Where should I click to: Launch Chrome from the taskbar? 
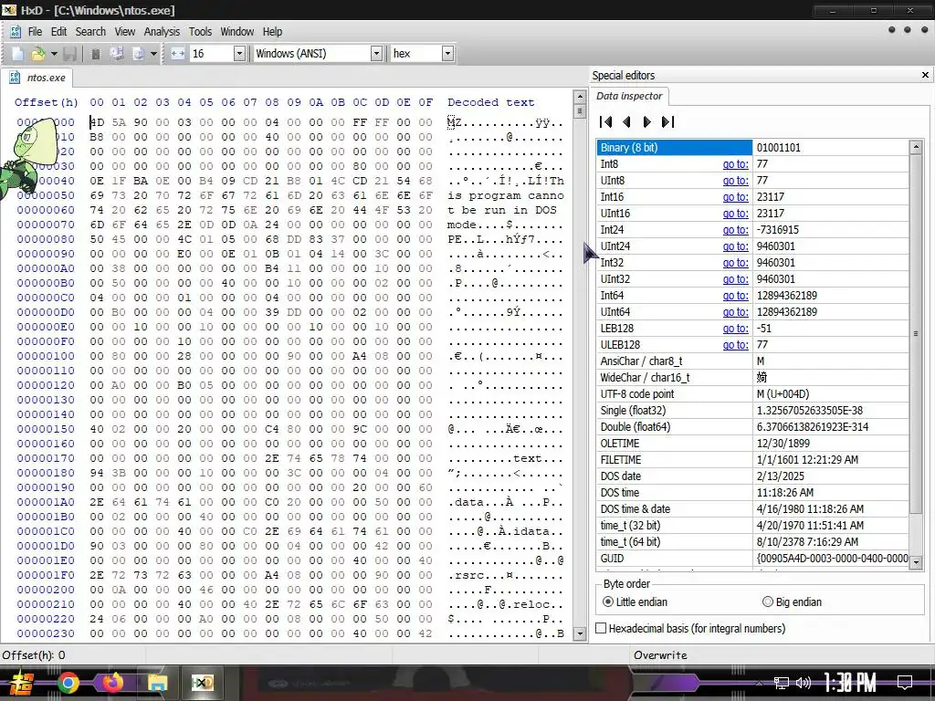click(68, 683)
